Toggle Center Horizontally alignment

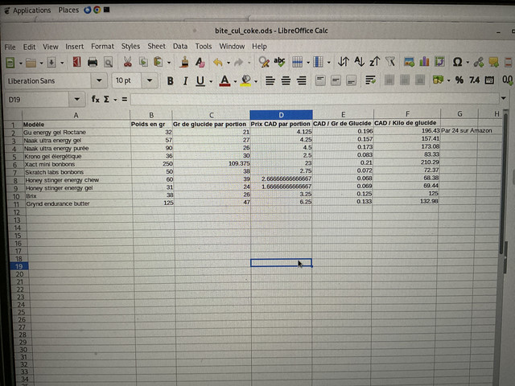point(286,80)
